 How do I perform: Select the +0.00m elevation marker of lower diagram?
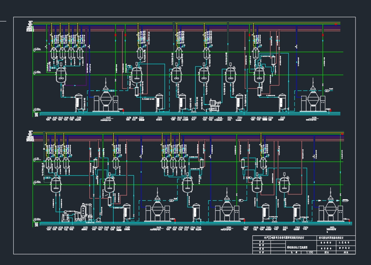click(37, 219)
